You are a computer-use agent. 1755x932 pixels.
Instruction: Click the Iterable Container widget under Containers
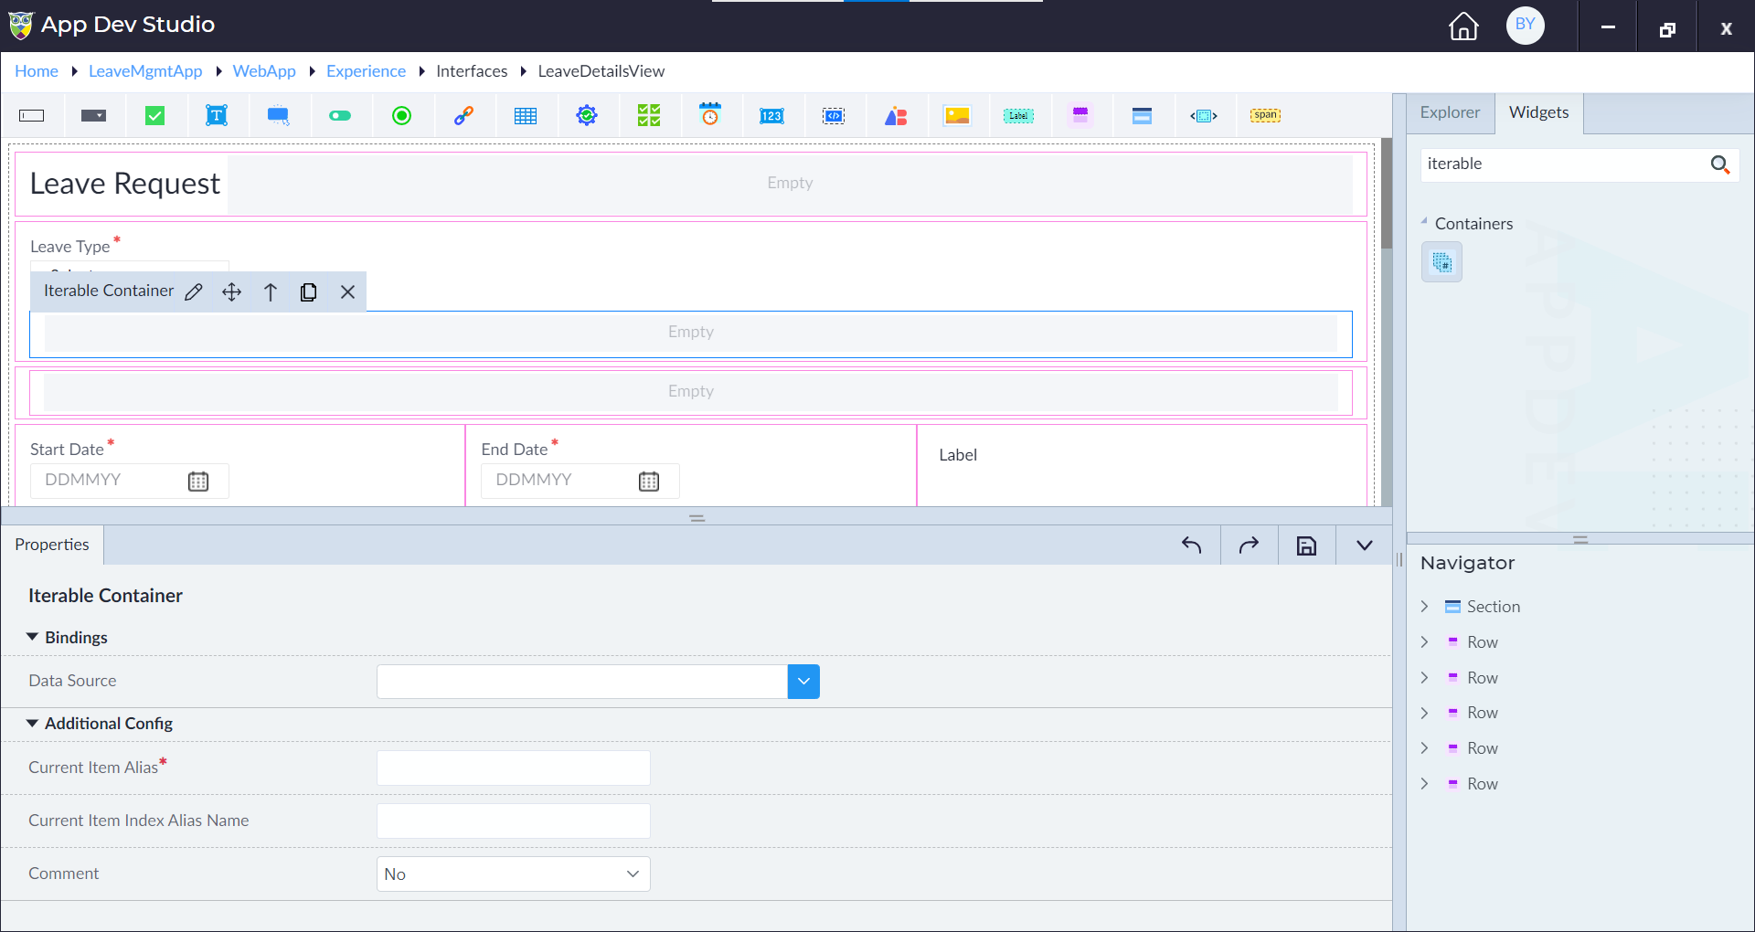point(1441,262)
